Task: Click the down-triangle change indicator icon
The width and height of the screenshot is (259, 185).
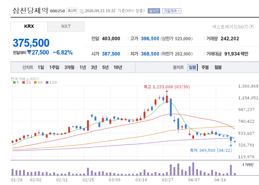Action: pyautogui.click(x=29, y=52)
